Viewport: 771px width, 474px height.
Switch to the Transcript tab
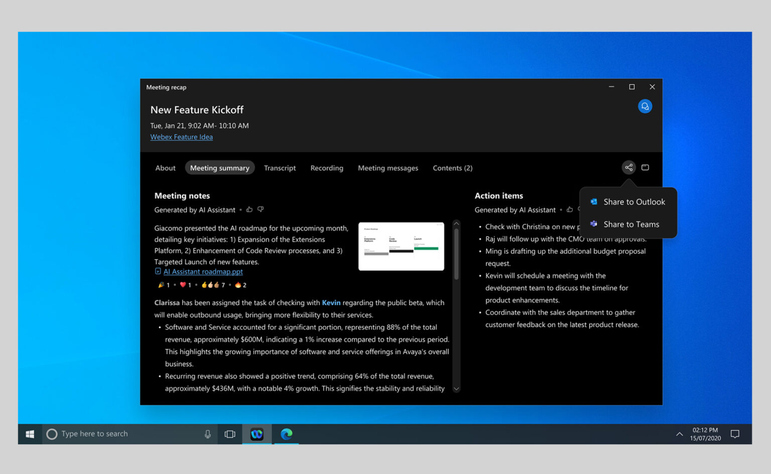tap(280, 168)
